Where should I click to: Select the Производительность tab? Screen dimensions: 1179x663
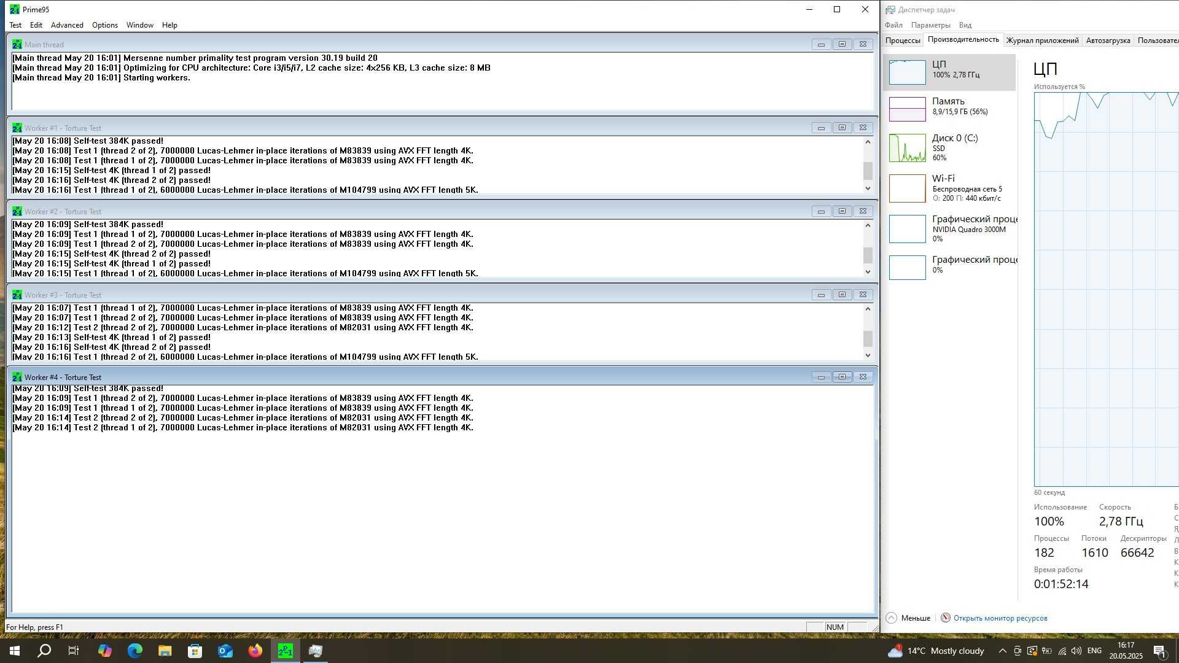[963, 39]
